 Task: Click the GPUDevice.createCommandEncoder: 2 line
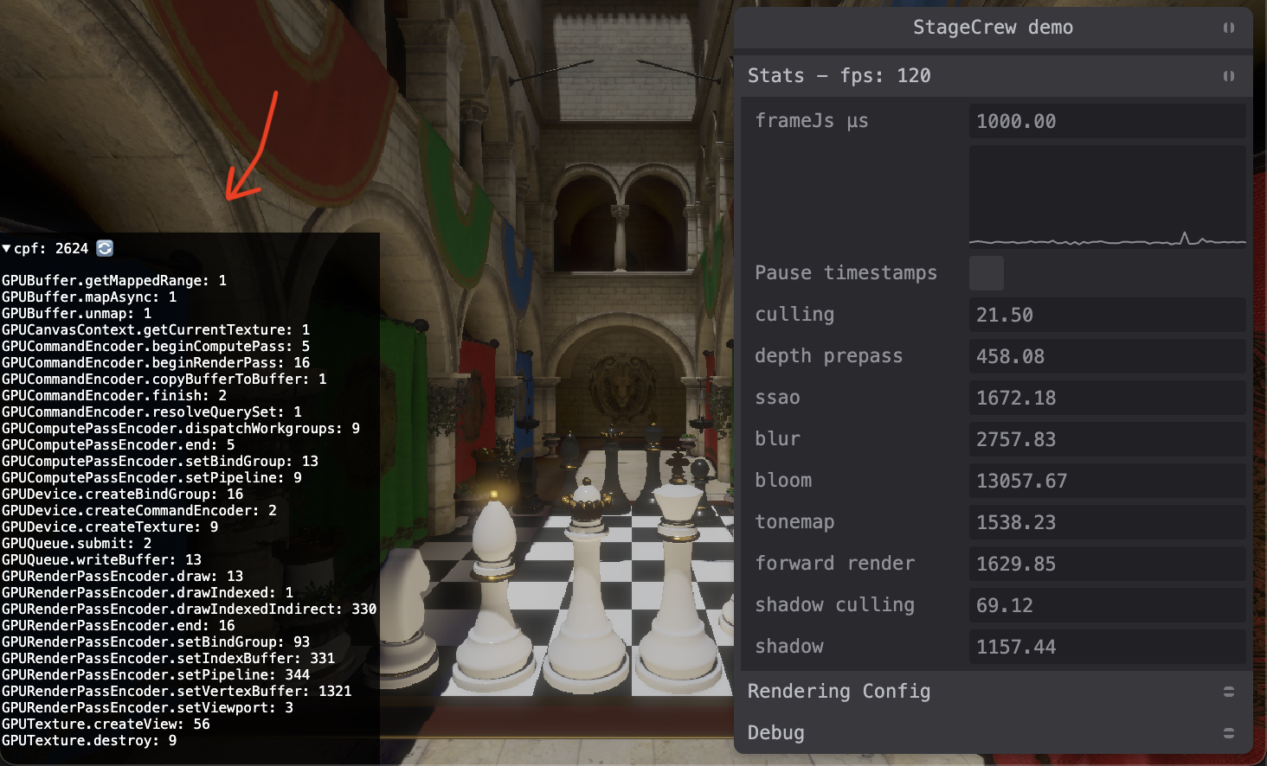(x=138, y=510)
